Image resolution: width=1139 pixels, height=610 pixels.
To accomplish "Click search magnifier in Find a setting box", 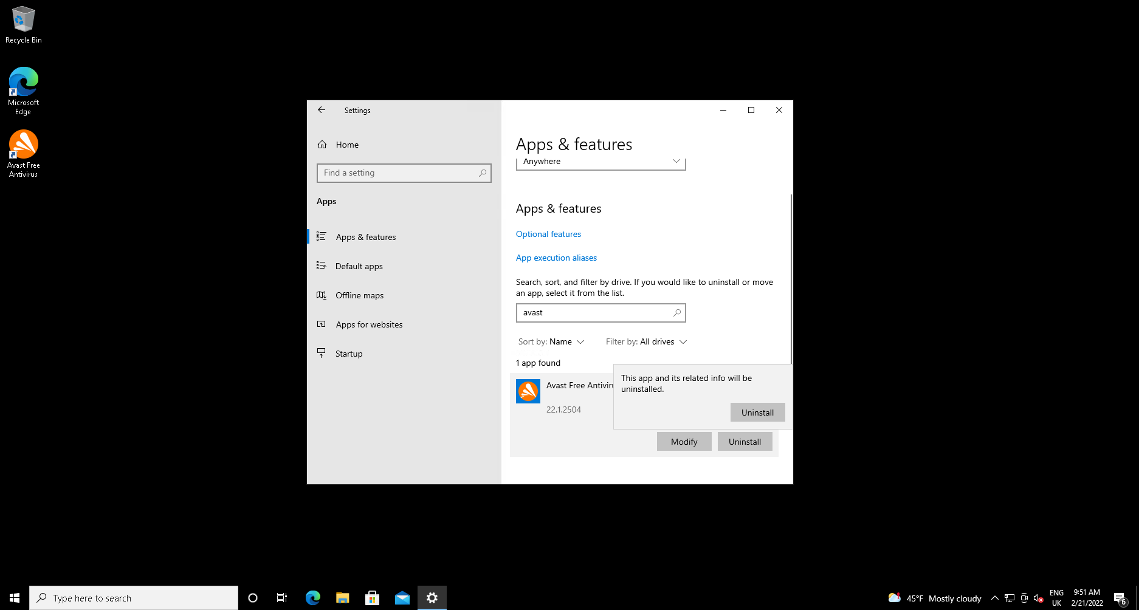I will coord(483,173).
